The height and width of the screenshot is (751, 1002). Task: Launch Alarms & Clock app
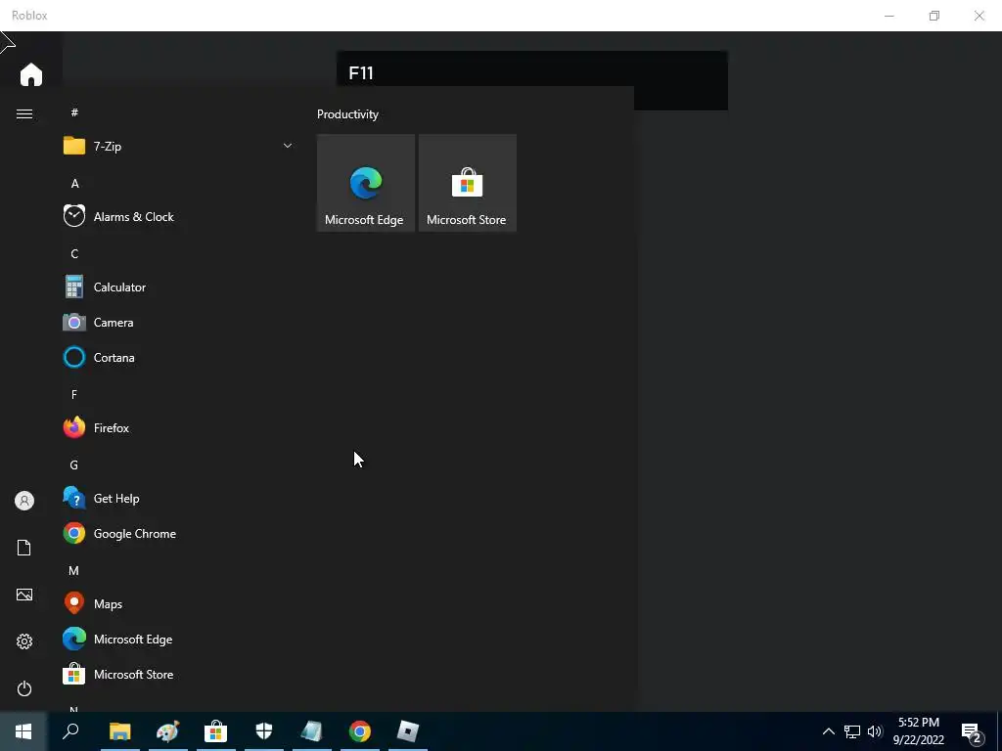[178, 216]
